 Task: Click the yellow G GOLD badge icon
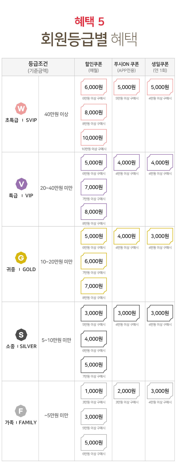(x=21, y=258)
